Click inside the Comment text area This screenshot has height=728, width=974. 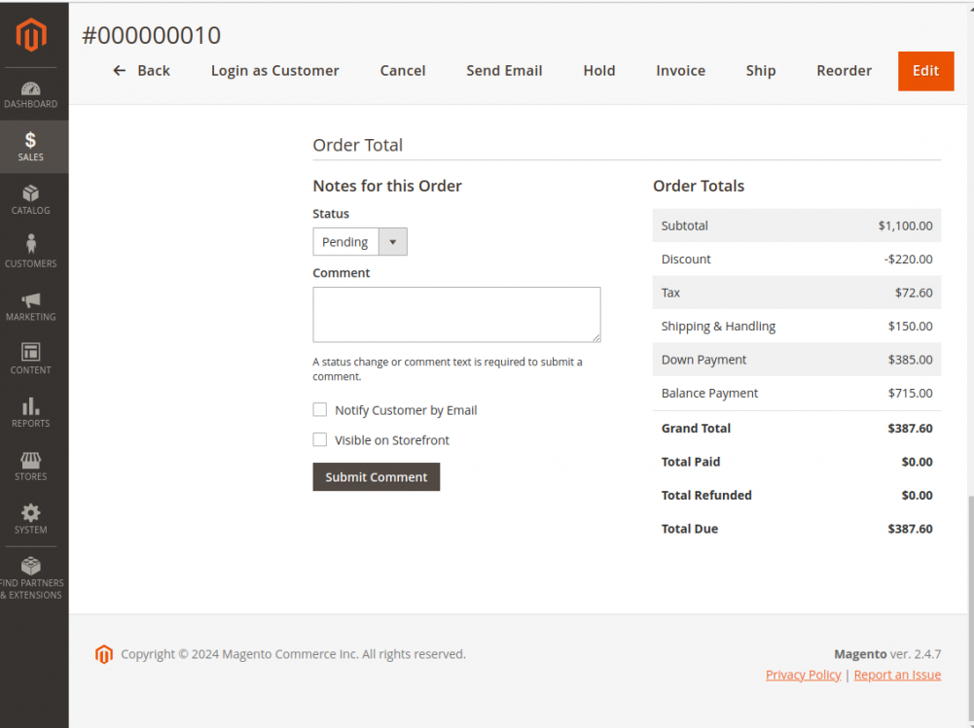click(456, 314)
